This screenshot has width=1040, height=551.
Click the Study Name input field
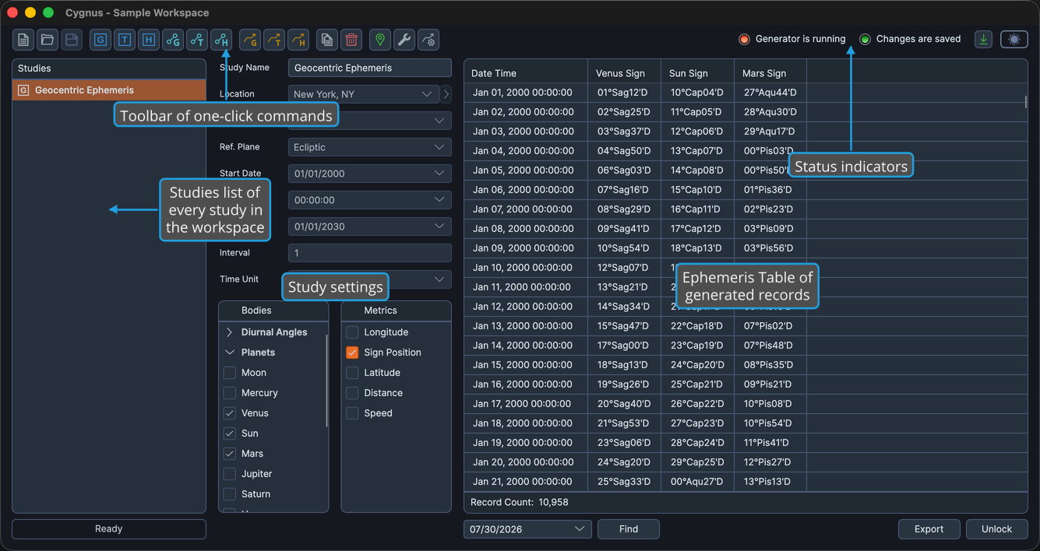pos(370,68)
